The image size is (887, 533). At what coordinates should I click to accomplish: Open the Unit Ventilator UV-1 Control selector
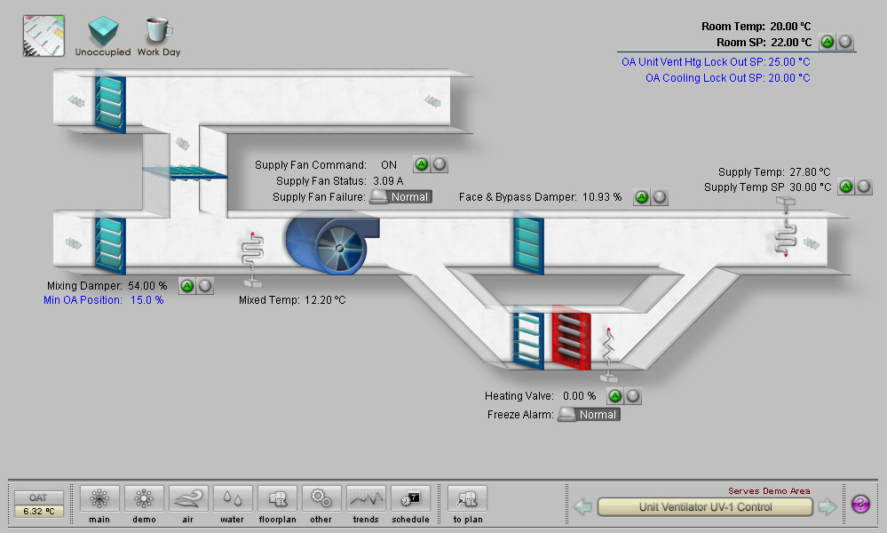coord(705,507)
